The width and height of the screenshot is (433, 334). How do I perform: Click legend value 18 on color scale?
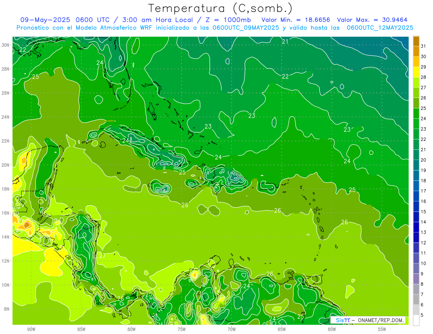click(x=423, y=181)
